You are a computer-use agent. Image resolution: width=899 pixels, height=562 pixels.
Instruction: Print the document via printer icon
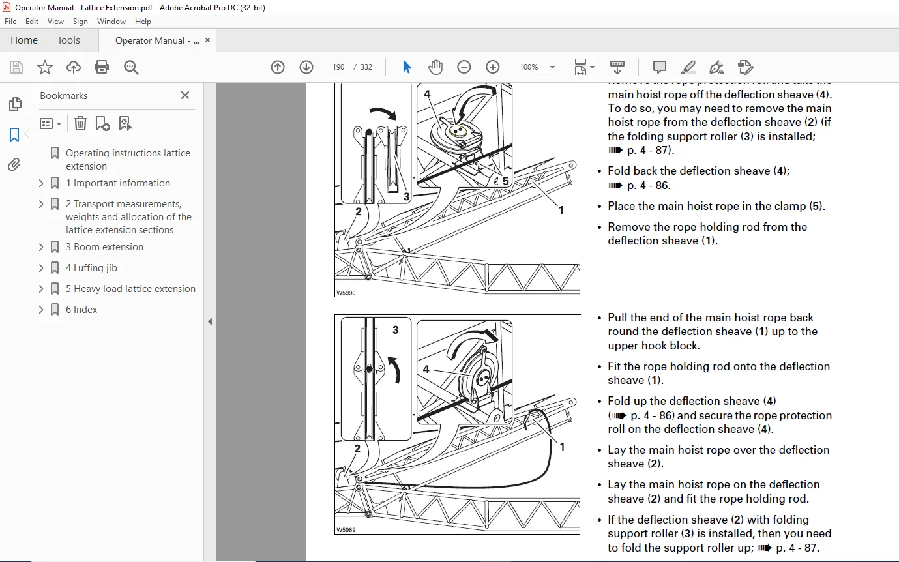click(102, 67)
